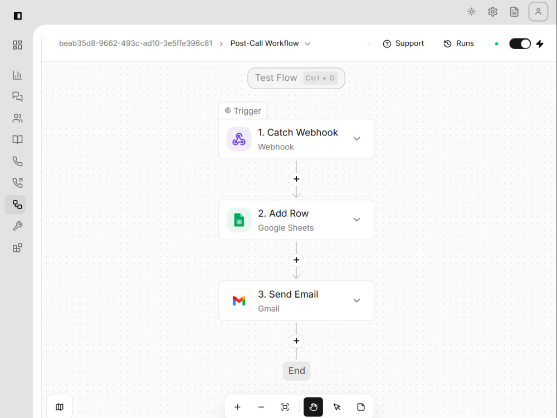The image size is (557, 418).
Task: Click the lightning bolt icon
Action: 540,43
